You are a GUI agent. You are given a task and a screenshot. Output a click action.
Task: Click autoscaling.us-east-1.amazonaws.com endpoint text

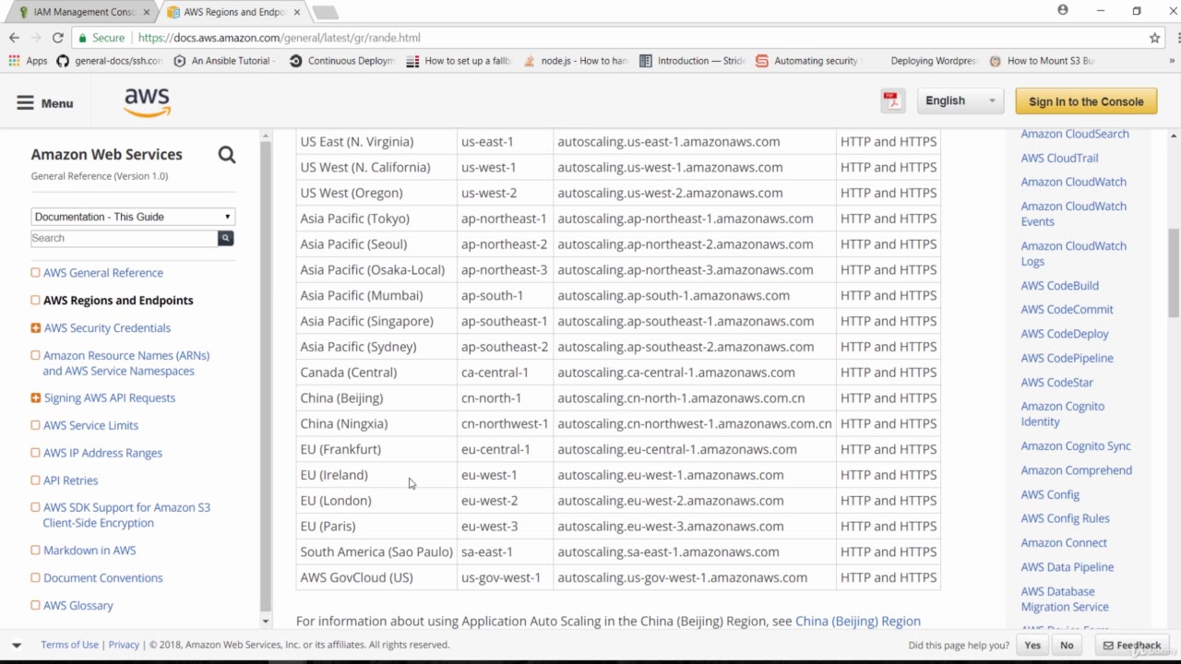pos(669,142)
